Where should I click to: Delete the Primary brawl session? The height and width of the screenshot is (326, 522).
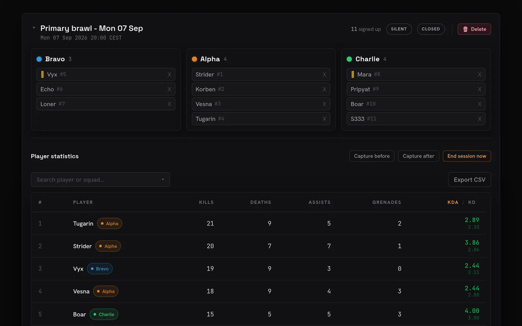474,29
